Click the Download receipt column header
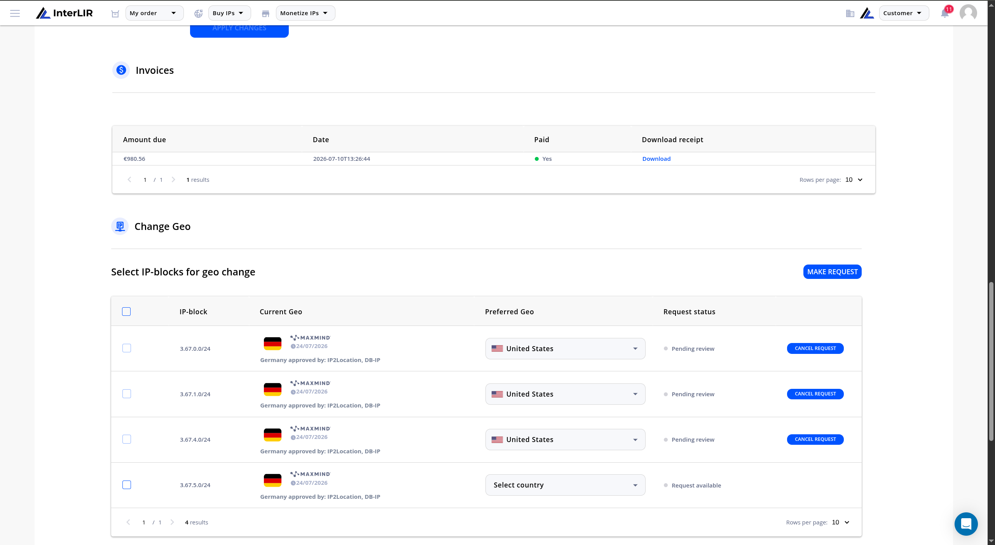 pyautogui.click(x=672, y=139)
